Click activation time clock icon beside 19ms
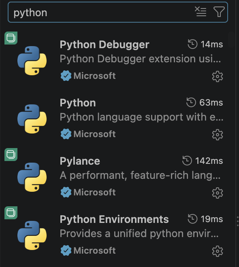The height and width of the screenshot is (267, 239). 192,219
